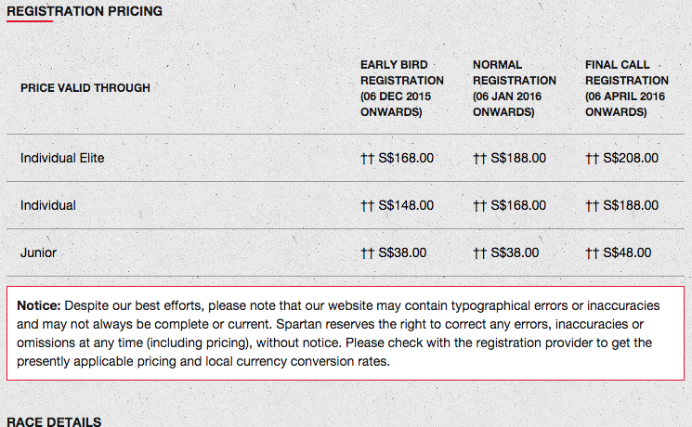Select the Price Valid Through column header

tap(85, 88)
